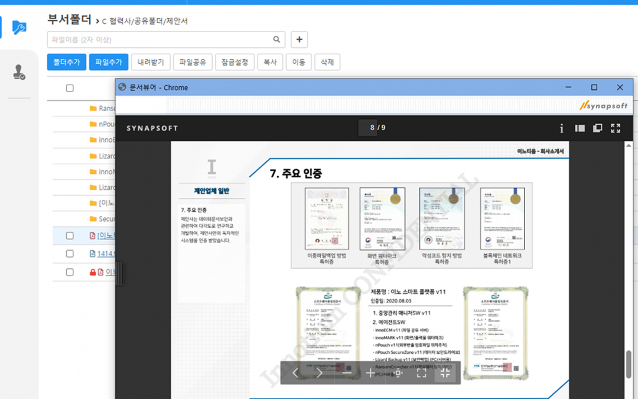This screenshot has height=399, width=638.
Task: Open the department folder wrench icon in sidebar
Action: point(19,28)
